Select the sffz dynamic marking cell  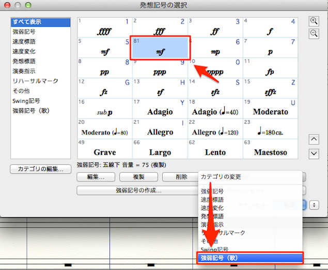coord(270,88)
